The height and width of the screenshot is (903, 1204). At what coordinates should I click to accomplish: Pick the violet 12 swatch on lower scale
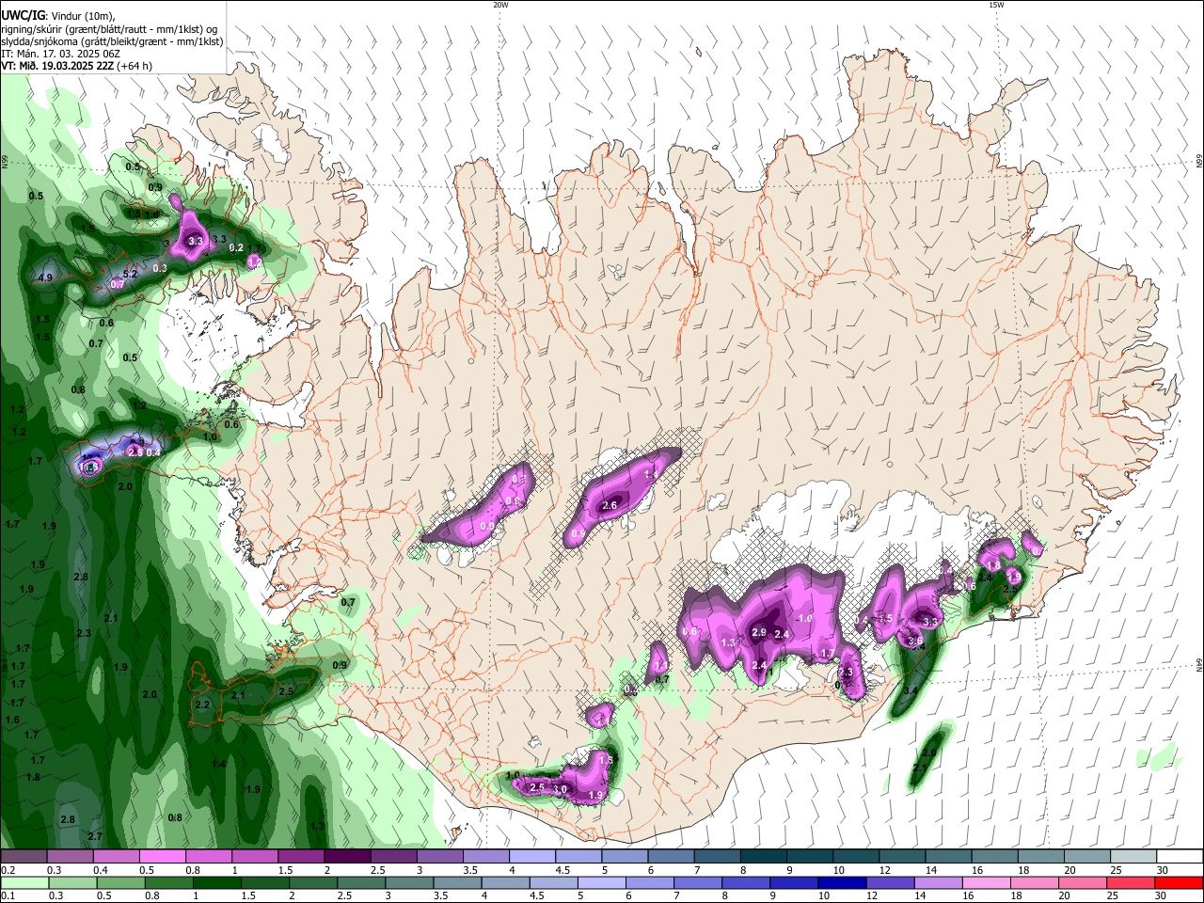point(889,883)
